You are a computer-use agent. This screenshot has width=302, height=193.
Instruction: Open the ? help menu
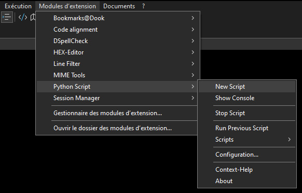tap(144, 6)
